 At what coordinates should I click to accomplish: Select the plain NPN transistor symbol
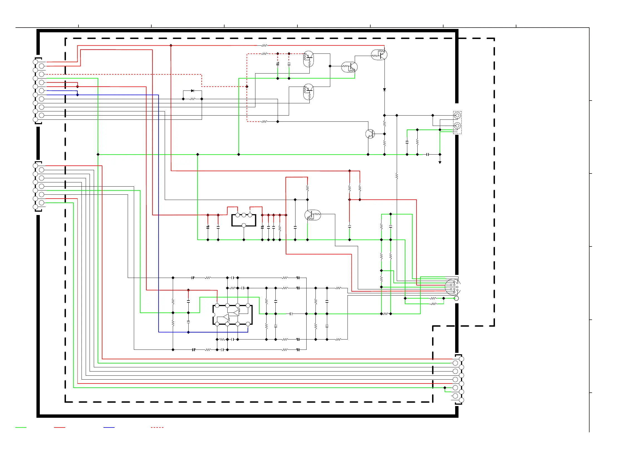coord(370,134)
